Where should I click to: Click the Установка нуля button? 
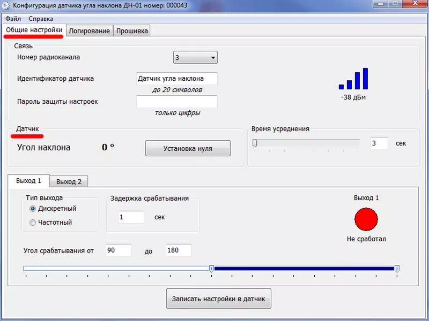coord(188,149)
